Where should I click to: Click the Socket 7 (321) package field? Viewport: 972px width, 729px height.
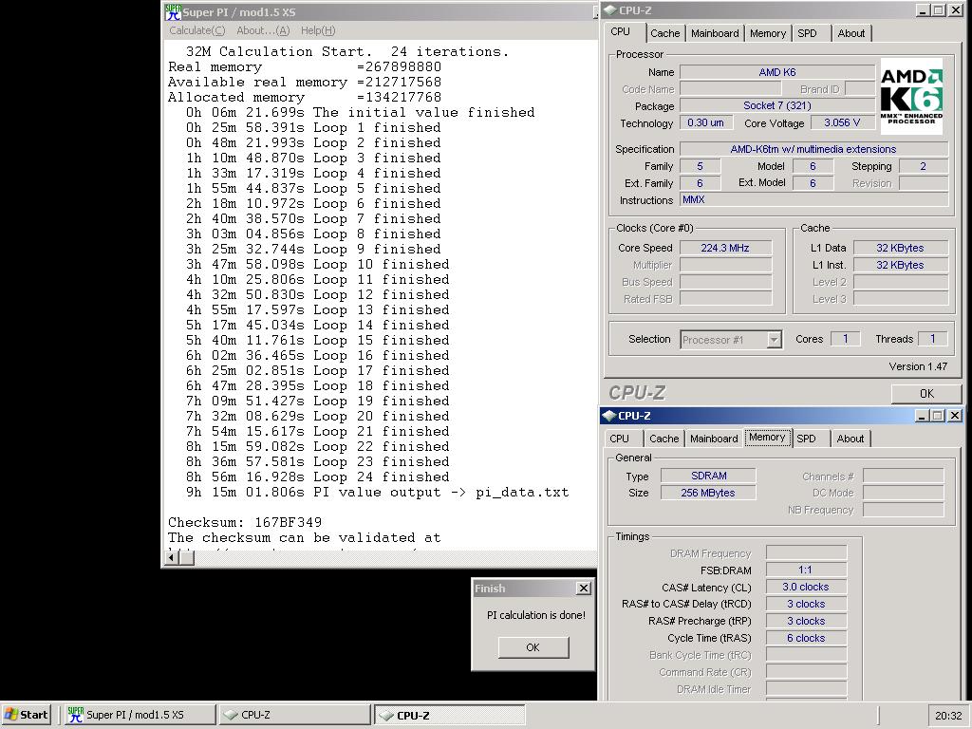pyautogui.click(x=777, y=105)
